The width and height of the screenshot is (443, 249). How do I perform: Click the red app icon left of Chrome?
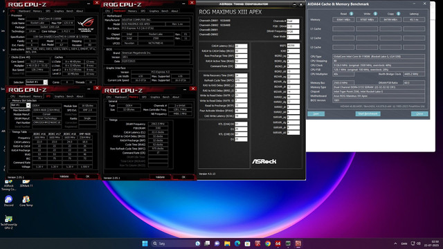click(257, 243)
